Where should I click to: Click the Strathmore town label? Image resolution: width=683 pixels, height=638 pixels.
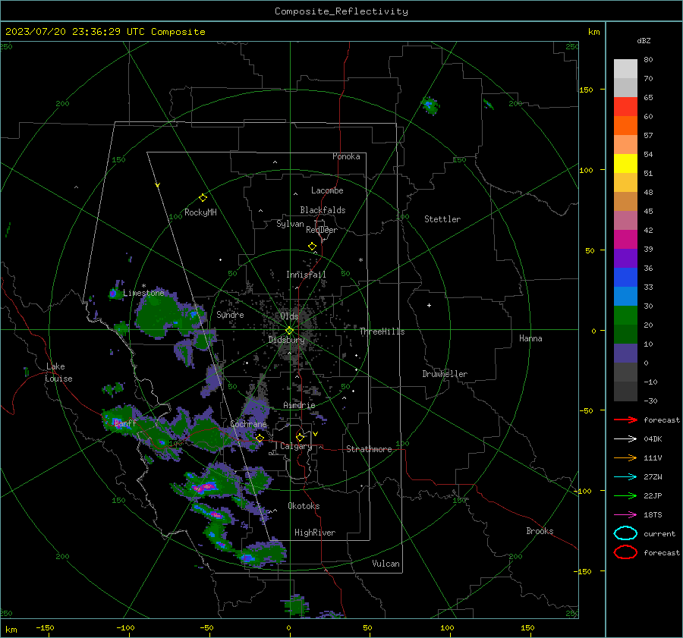click(x=369, y=449)
